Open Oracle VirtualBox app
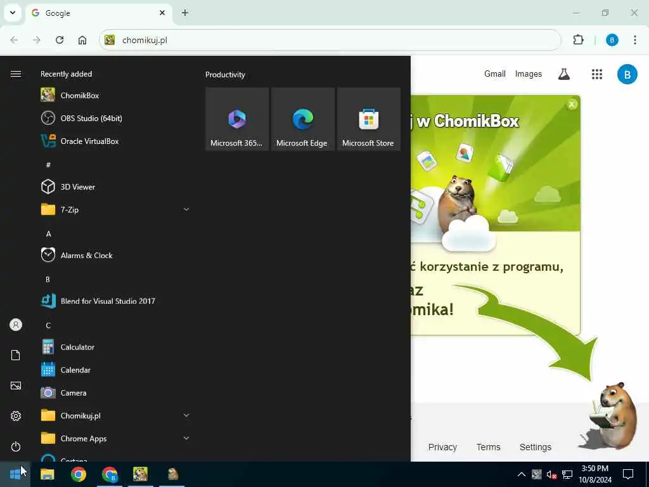This screenshot has height=487, width=649. pyautogui.click(x=115, y=141)
